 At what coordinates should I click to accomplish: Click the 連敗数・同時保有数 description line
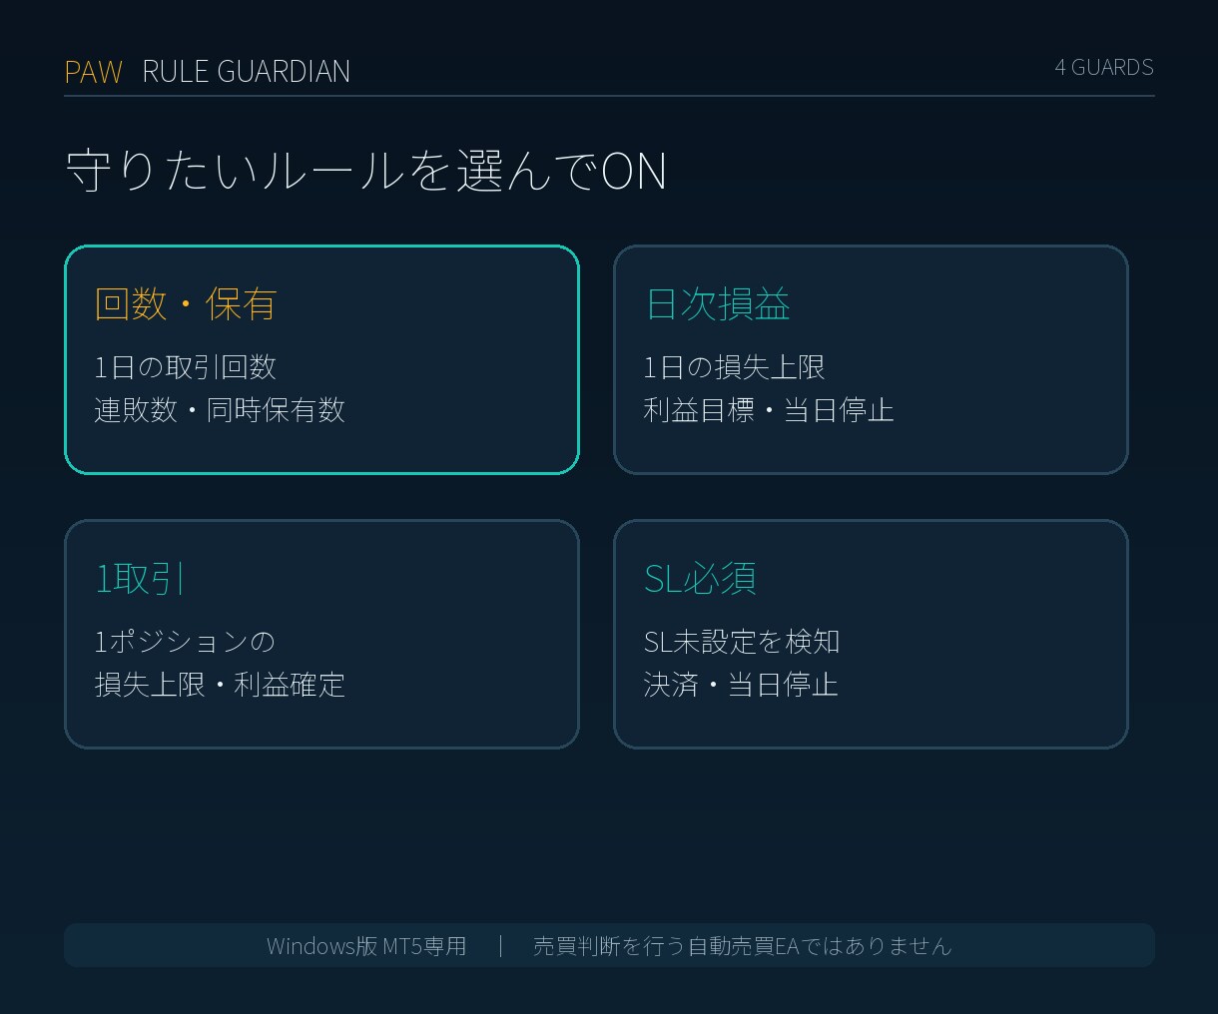[220, 410]
